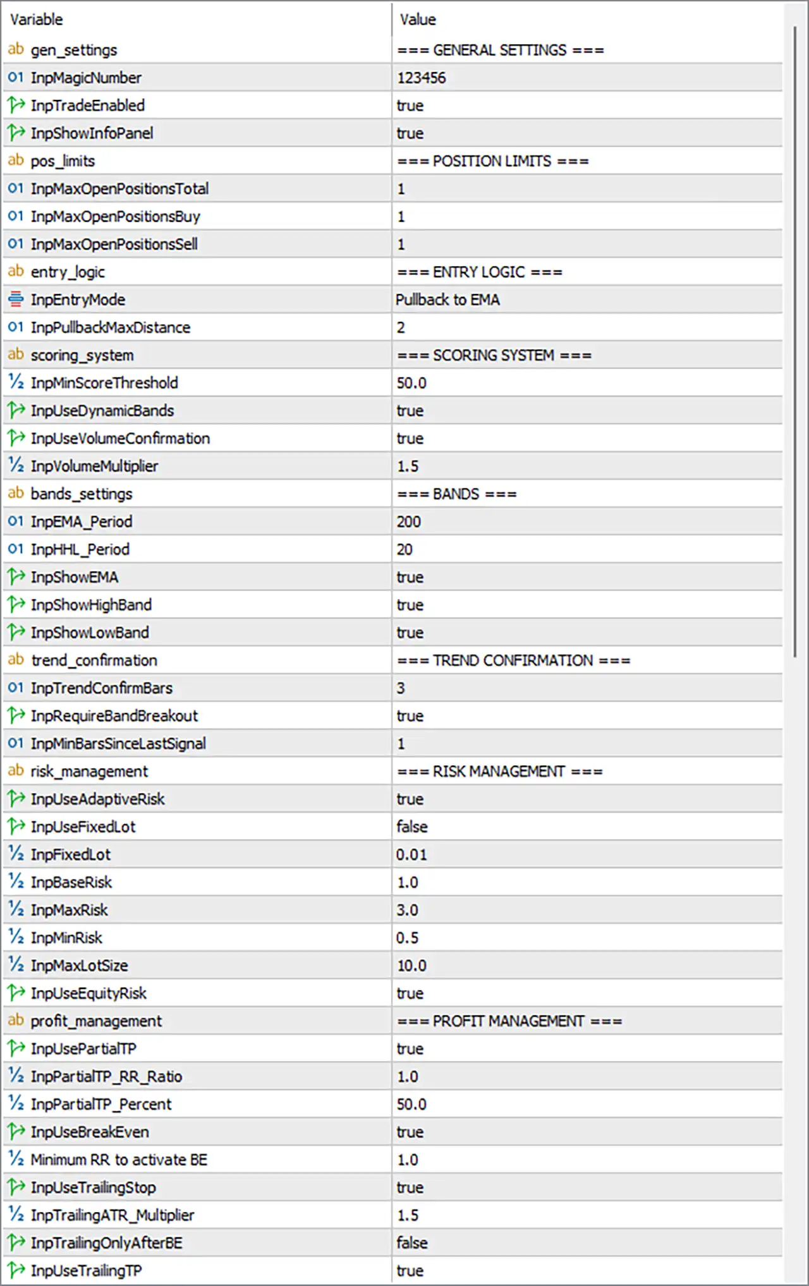The height and width of the screenshot is (1286, 809).
Task: Click the boolean icon beside InpUseTrailingTP
Action: coord(16,1270)
